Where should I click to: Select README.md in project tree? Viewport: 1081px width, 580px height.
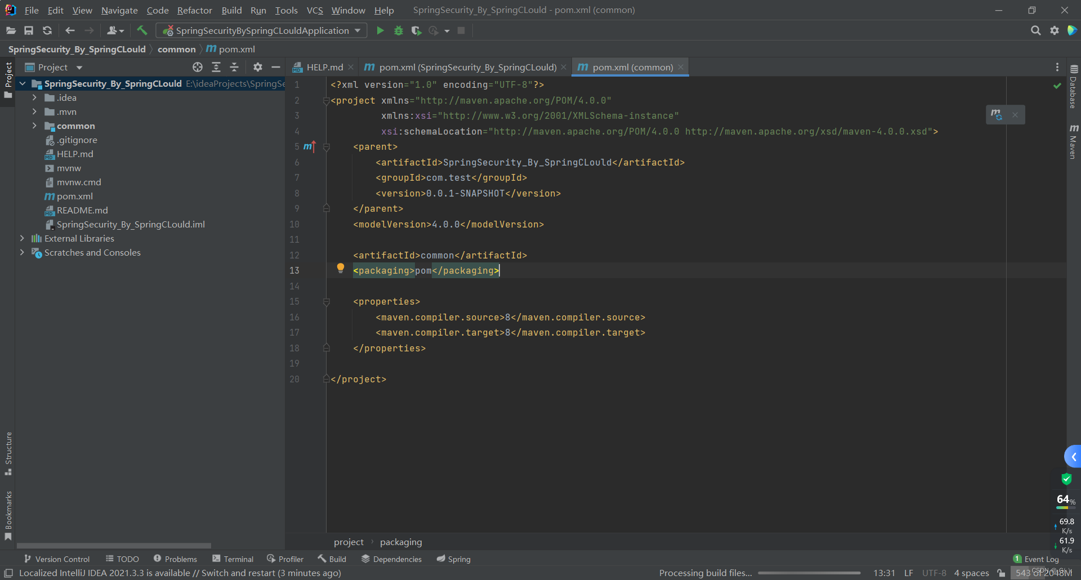point(82,210)
